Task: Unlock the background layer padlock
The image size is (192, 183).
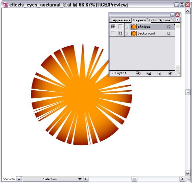Action: pos(120,33)
